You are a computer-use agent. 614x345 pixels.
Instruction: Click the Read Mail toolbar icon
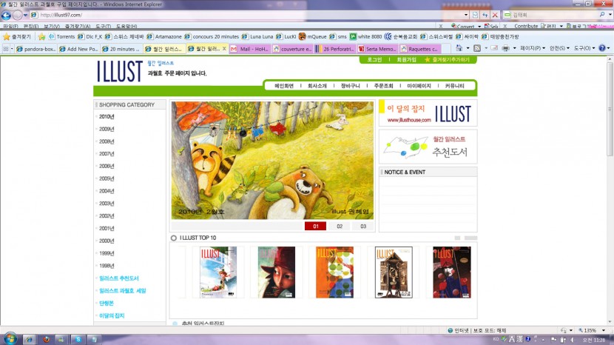coord(495,48)
